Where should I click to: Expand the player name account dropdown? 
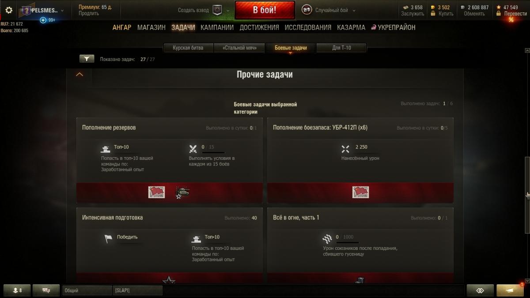(62, 11)
